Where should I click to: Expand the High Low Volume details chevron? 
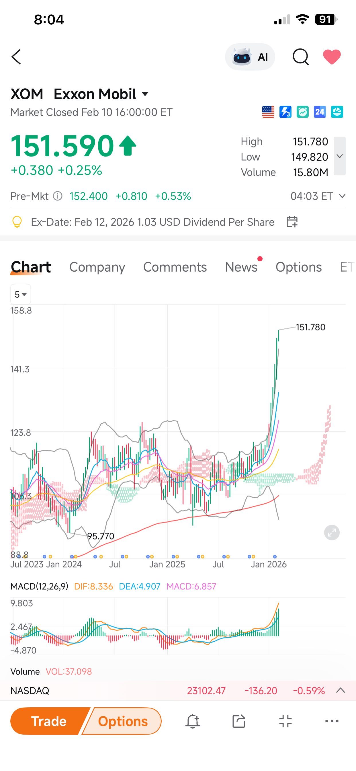pyautogui.click(x=340, y=156)
